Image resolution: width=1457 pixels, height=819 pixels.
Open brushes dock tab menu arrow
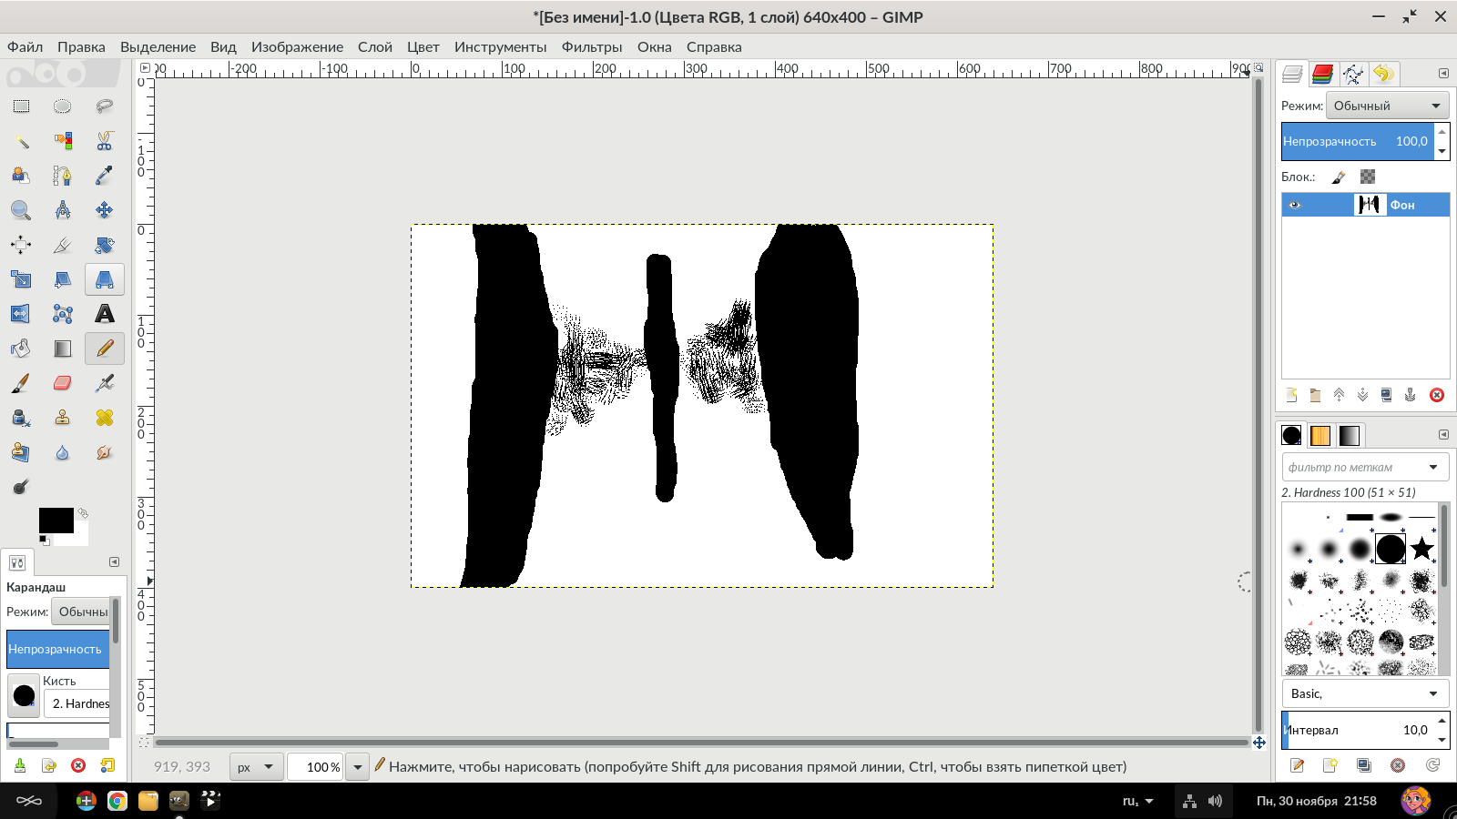(x=1443, y=434)
